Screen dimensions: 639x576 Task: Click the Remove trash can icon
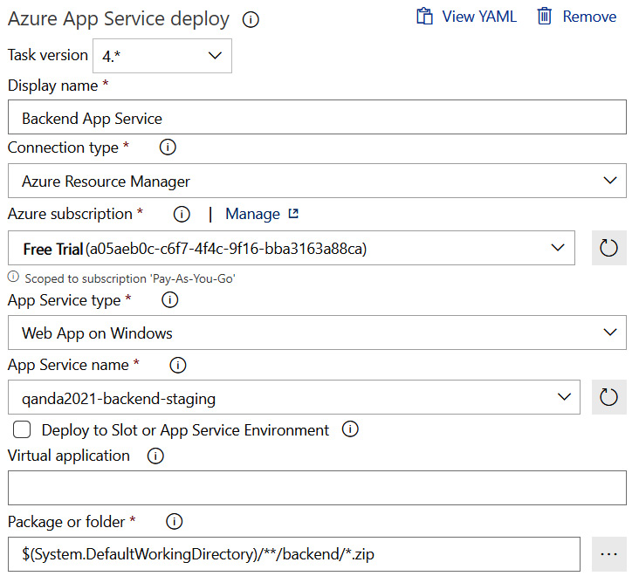point(545,17)
